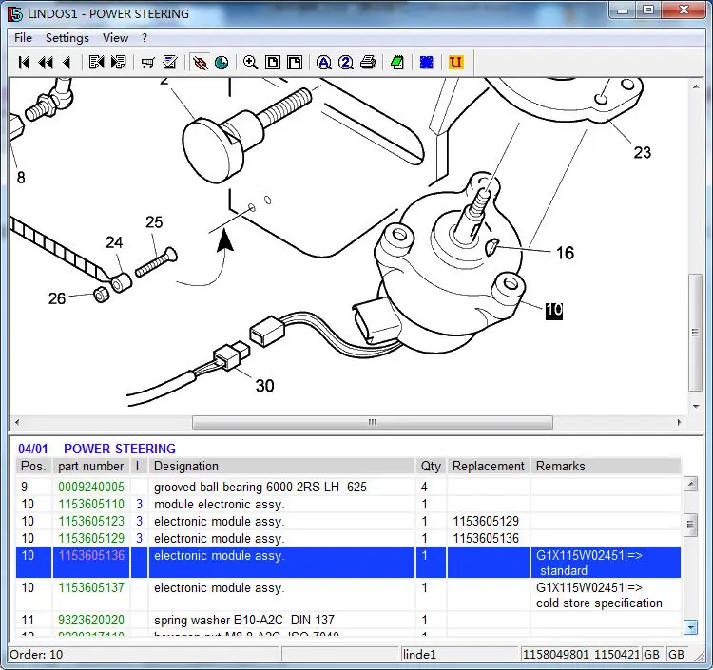Click callout number 23 in diagram
713x670 pixels.
[642, 152]
